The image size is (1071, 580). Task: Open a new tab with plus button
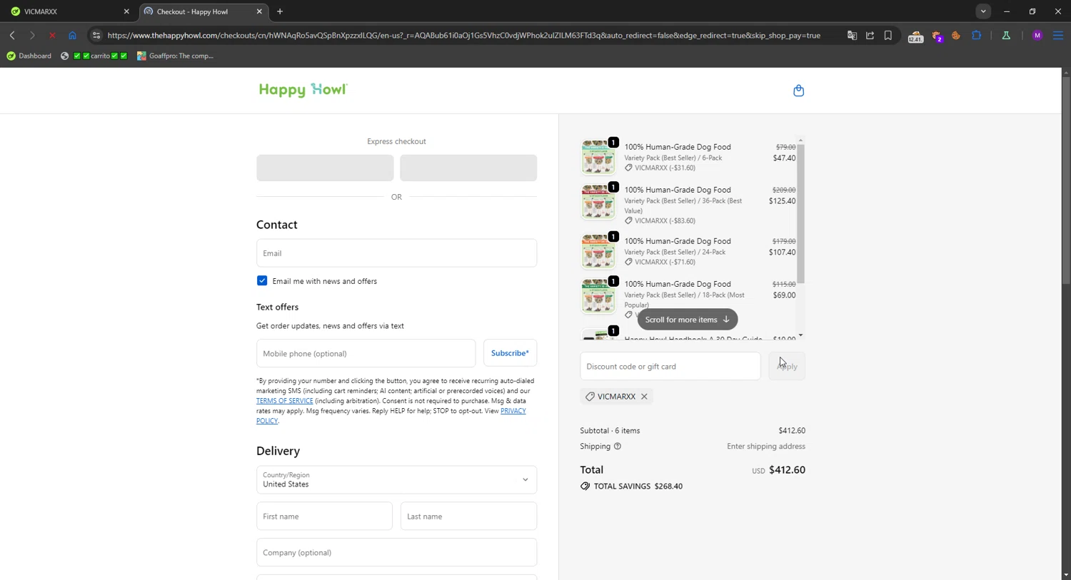pos(280,11)
